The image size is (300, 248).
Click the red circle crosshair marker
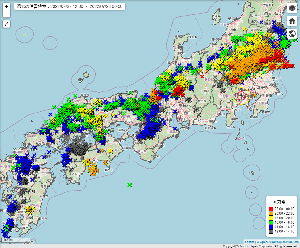click(241, 95)
